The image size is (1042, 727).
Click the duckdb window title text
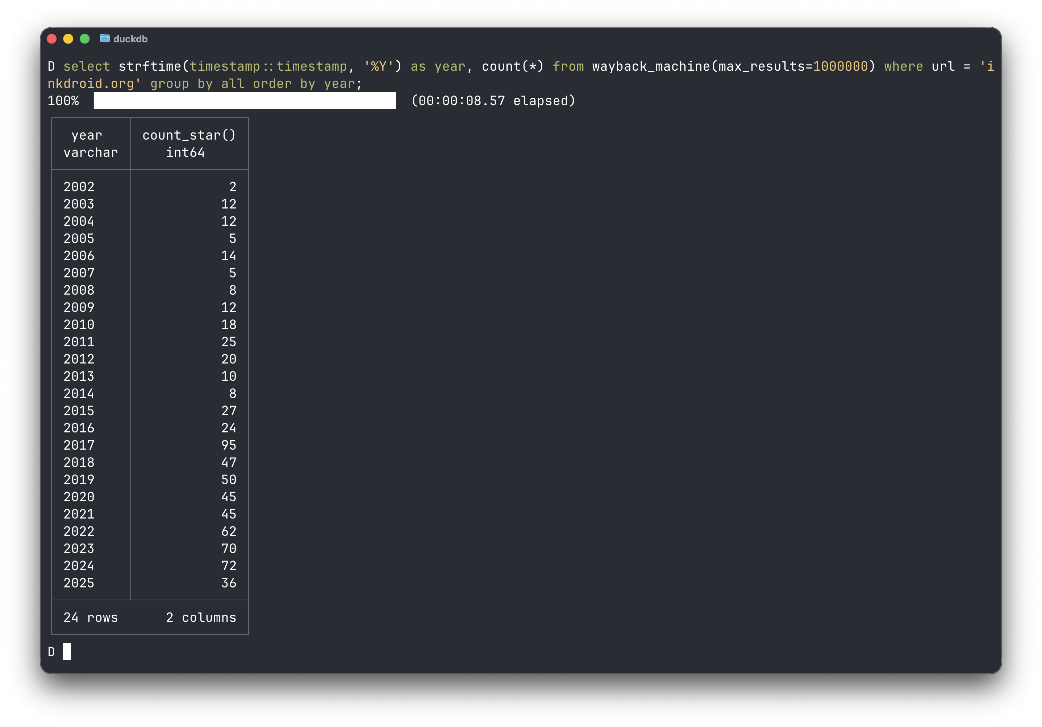pyautogui.click(x=130, y=39)
